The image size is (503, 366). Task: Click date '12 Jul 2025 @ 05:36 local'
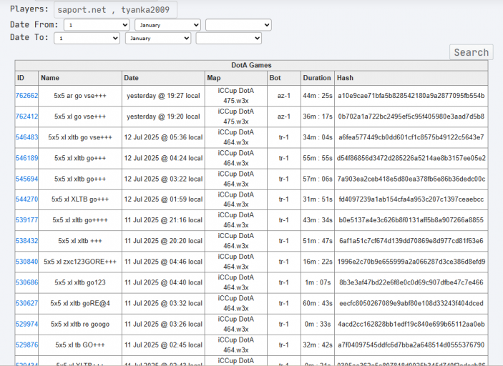pyautogui.click(x=163, y=137)
